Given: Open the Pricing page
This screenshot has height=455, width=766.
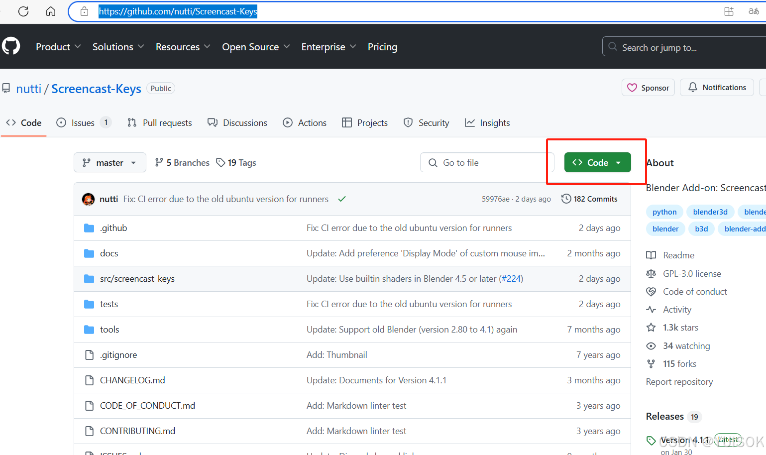Looking at the screenshot, I should tap(382, 47).
